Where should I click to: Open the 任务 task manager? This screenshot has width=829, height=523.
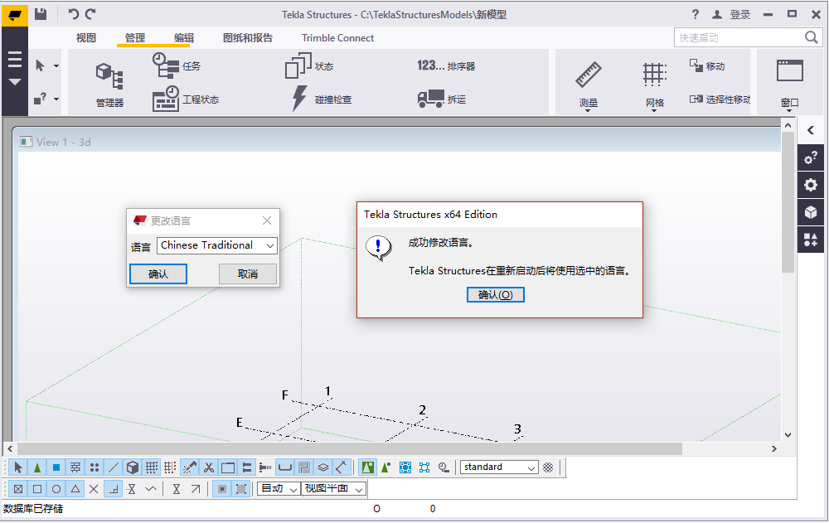coord(176,65)
